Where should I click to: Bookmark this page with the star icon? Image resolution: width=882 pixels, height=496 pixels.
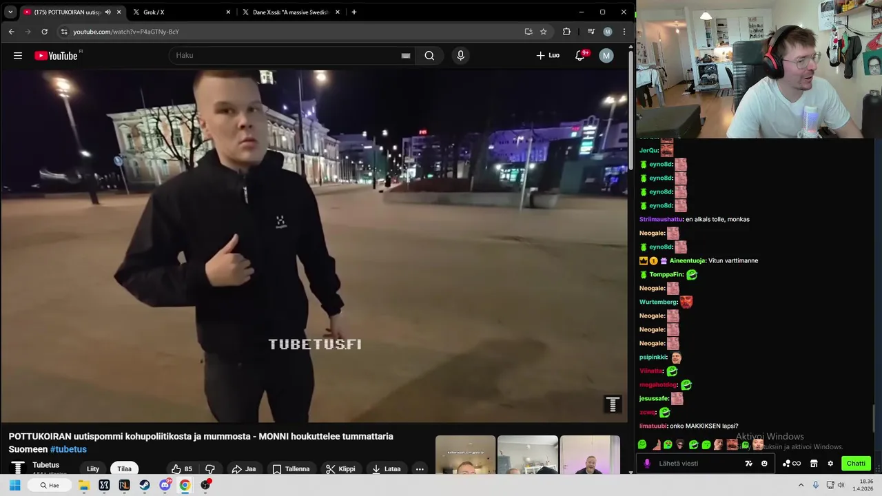coord(543,32)
